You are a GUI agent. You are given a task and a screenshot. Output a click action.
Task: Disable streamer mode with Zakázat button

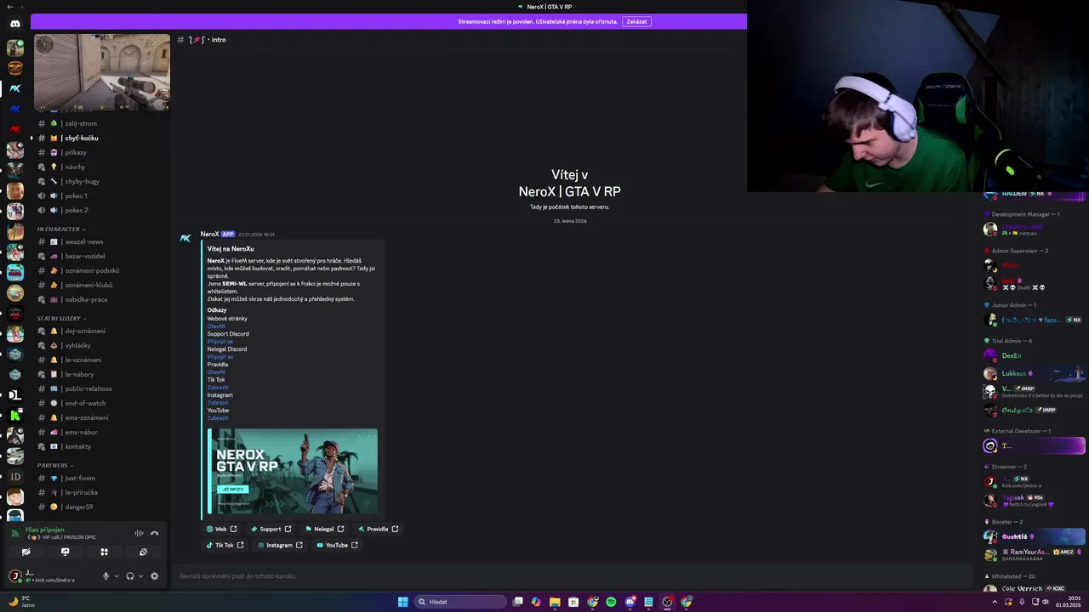click(636, 21)
